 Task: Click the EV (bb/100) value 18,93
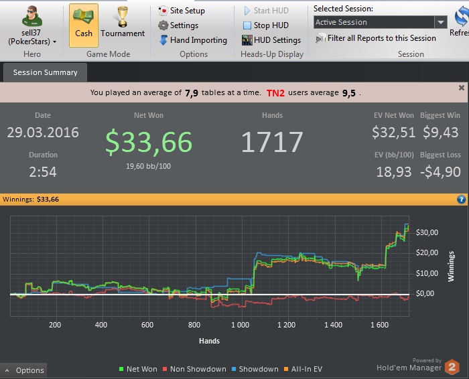click(x=394, y=172)
